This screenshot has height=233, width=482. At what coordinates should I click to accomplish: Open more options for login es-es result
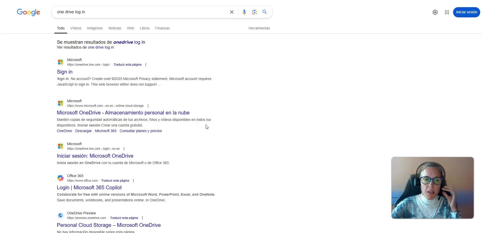[124, 149]
